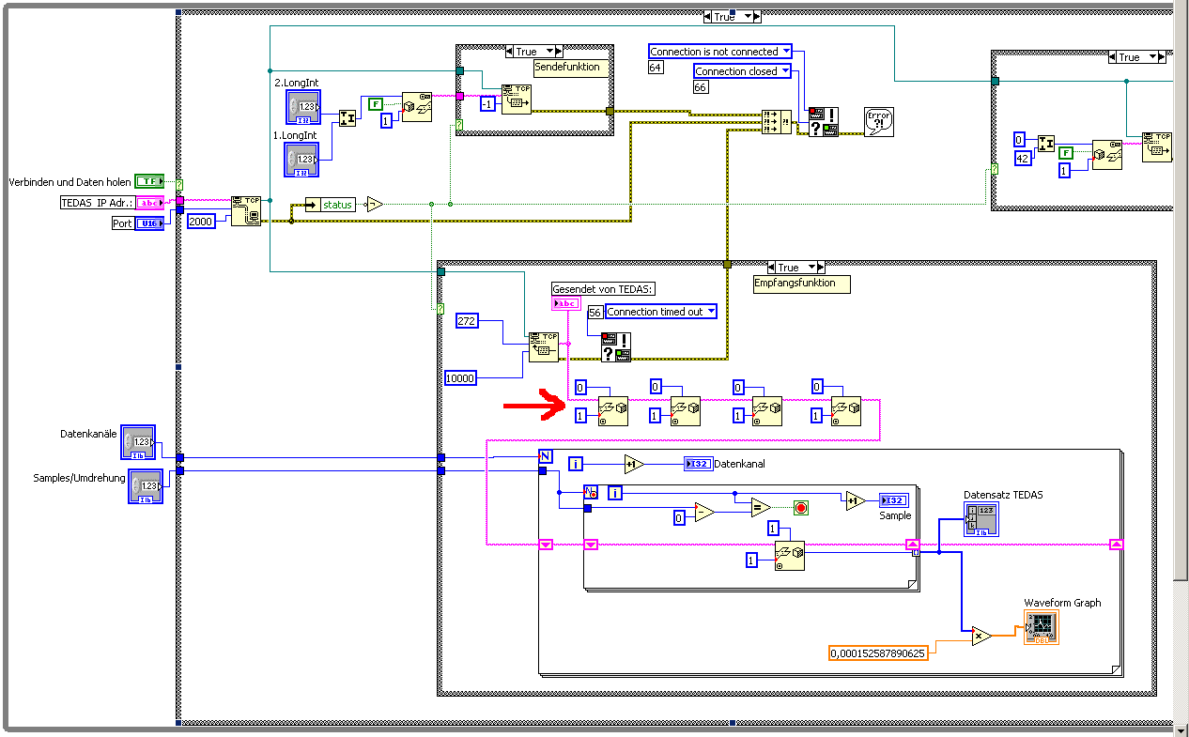Select error node below Connection timed out

[616, 346]
